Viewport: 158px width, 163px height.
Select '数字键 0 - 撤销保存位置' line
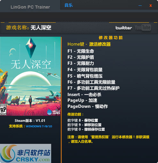(86, 129)
